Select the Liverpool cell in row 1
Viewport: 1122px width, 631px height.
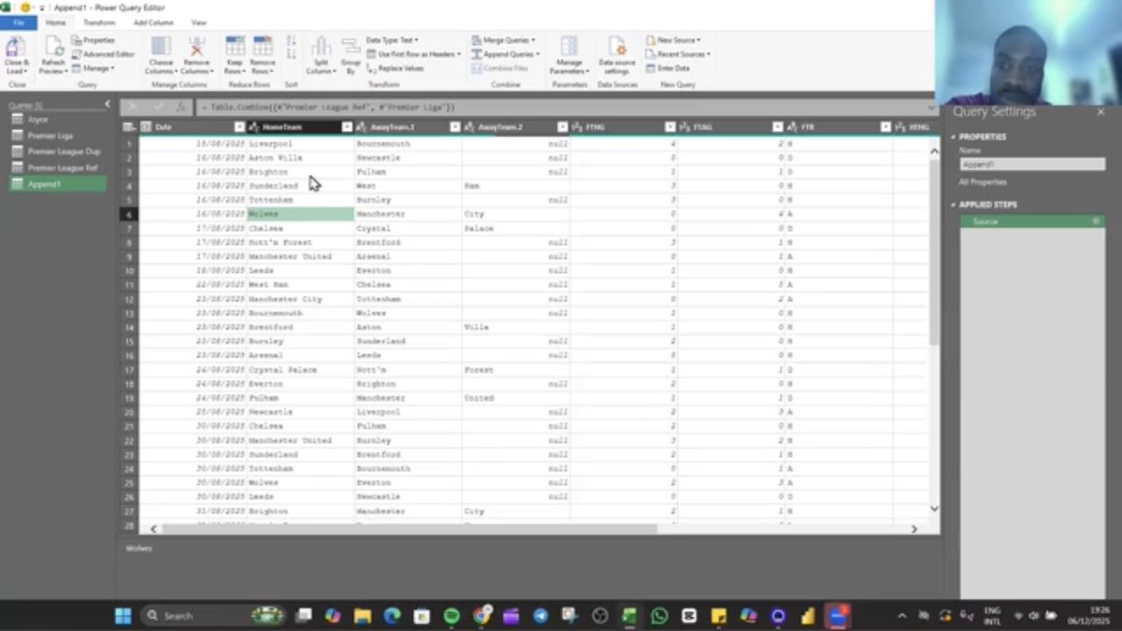300,144
